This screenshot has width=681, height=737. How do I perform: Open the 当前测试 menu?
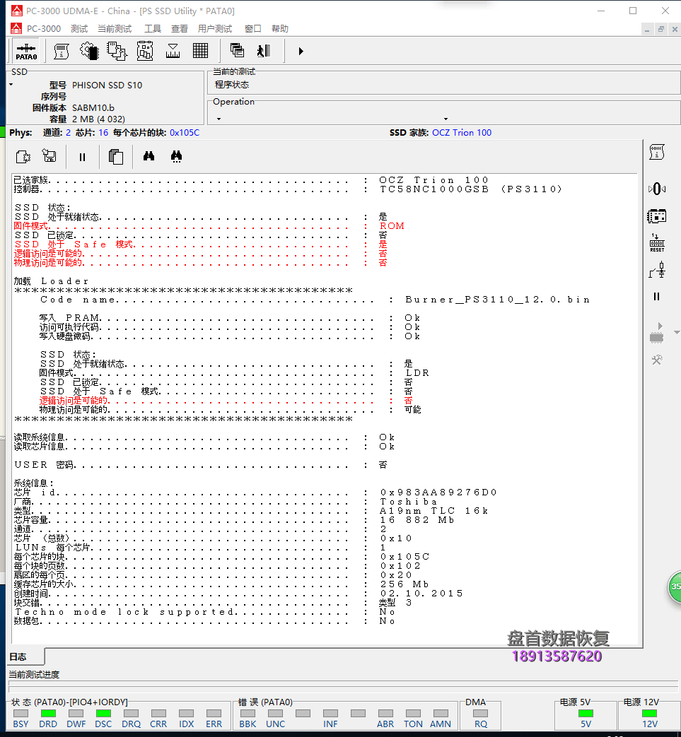pos(115,29)
